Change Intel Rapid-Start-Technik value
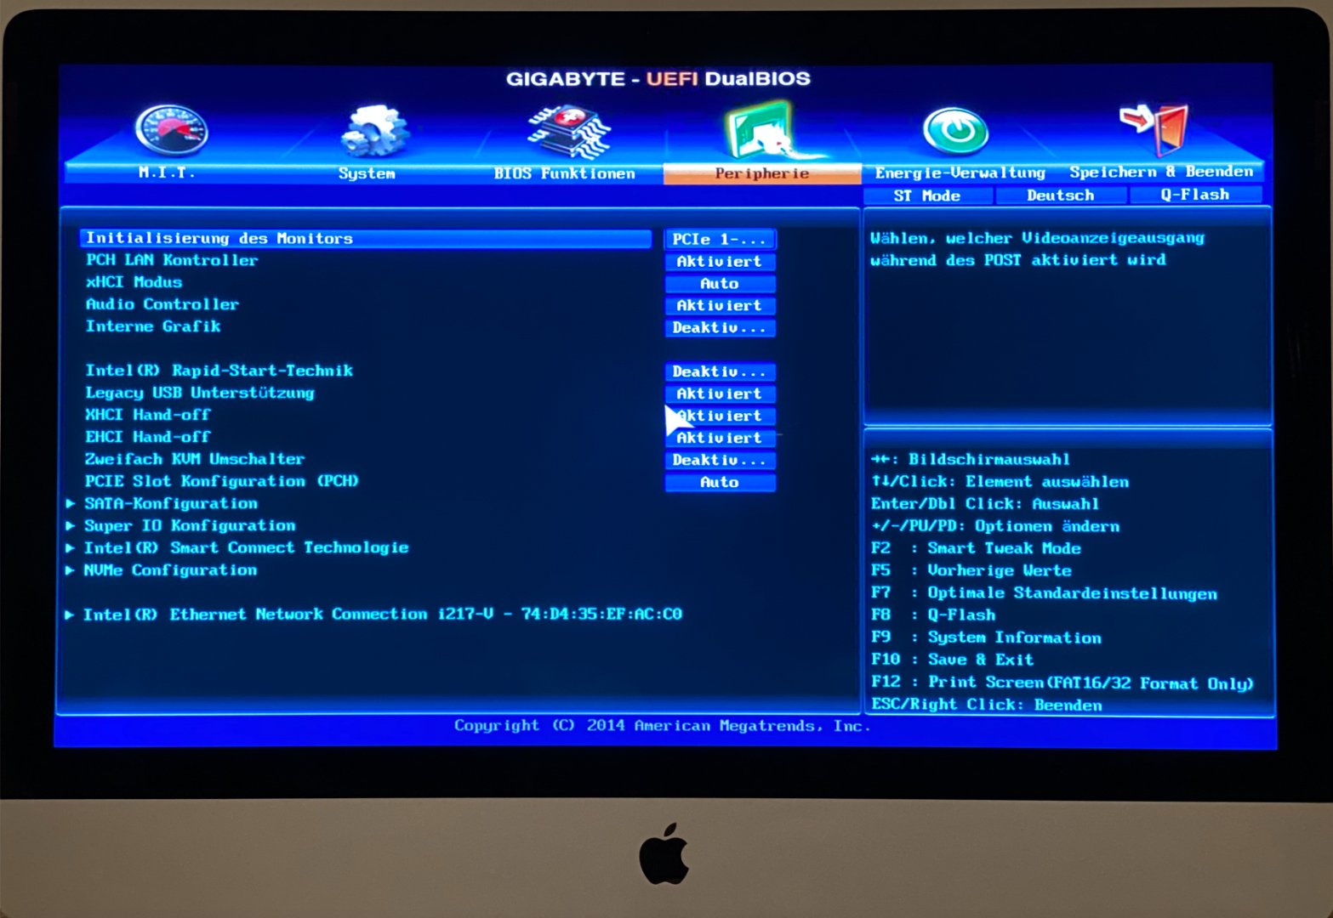Image resolution: width=1333 pixels, height=918 pixels. [720, 371]
